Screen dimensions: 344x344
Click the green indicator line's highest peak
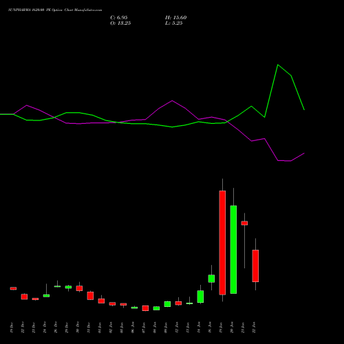pos(278,65)
